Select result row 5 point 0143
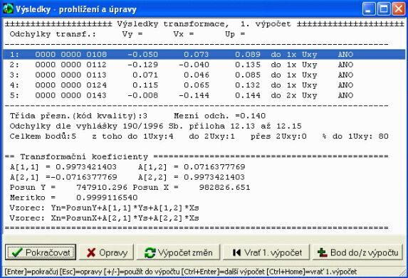Viewport: 408px width, 278px height. [x=204, y=95]
